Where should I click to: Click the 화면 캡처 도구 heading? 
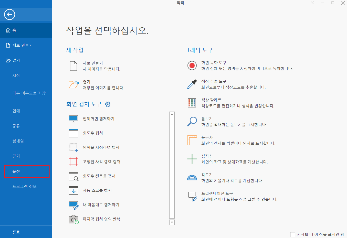[84, 104]
